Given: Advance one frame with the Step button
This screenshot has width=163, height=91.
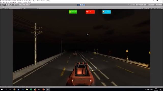Looking at the screenshot, I should tap(84, 5).
